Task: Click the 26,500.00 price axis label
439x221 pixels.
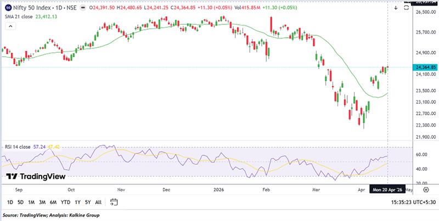Action: [425, 13]
